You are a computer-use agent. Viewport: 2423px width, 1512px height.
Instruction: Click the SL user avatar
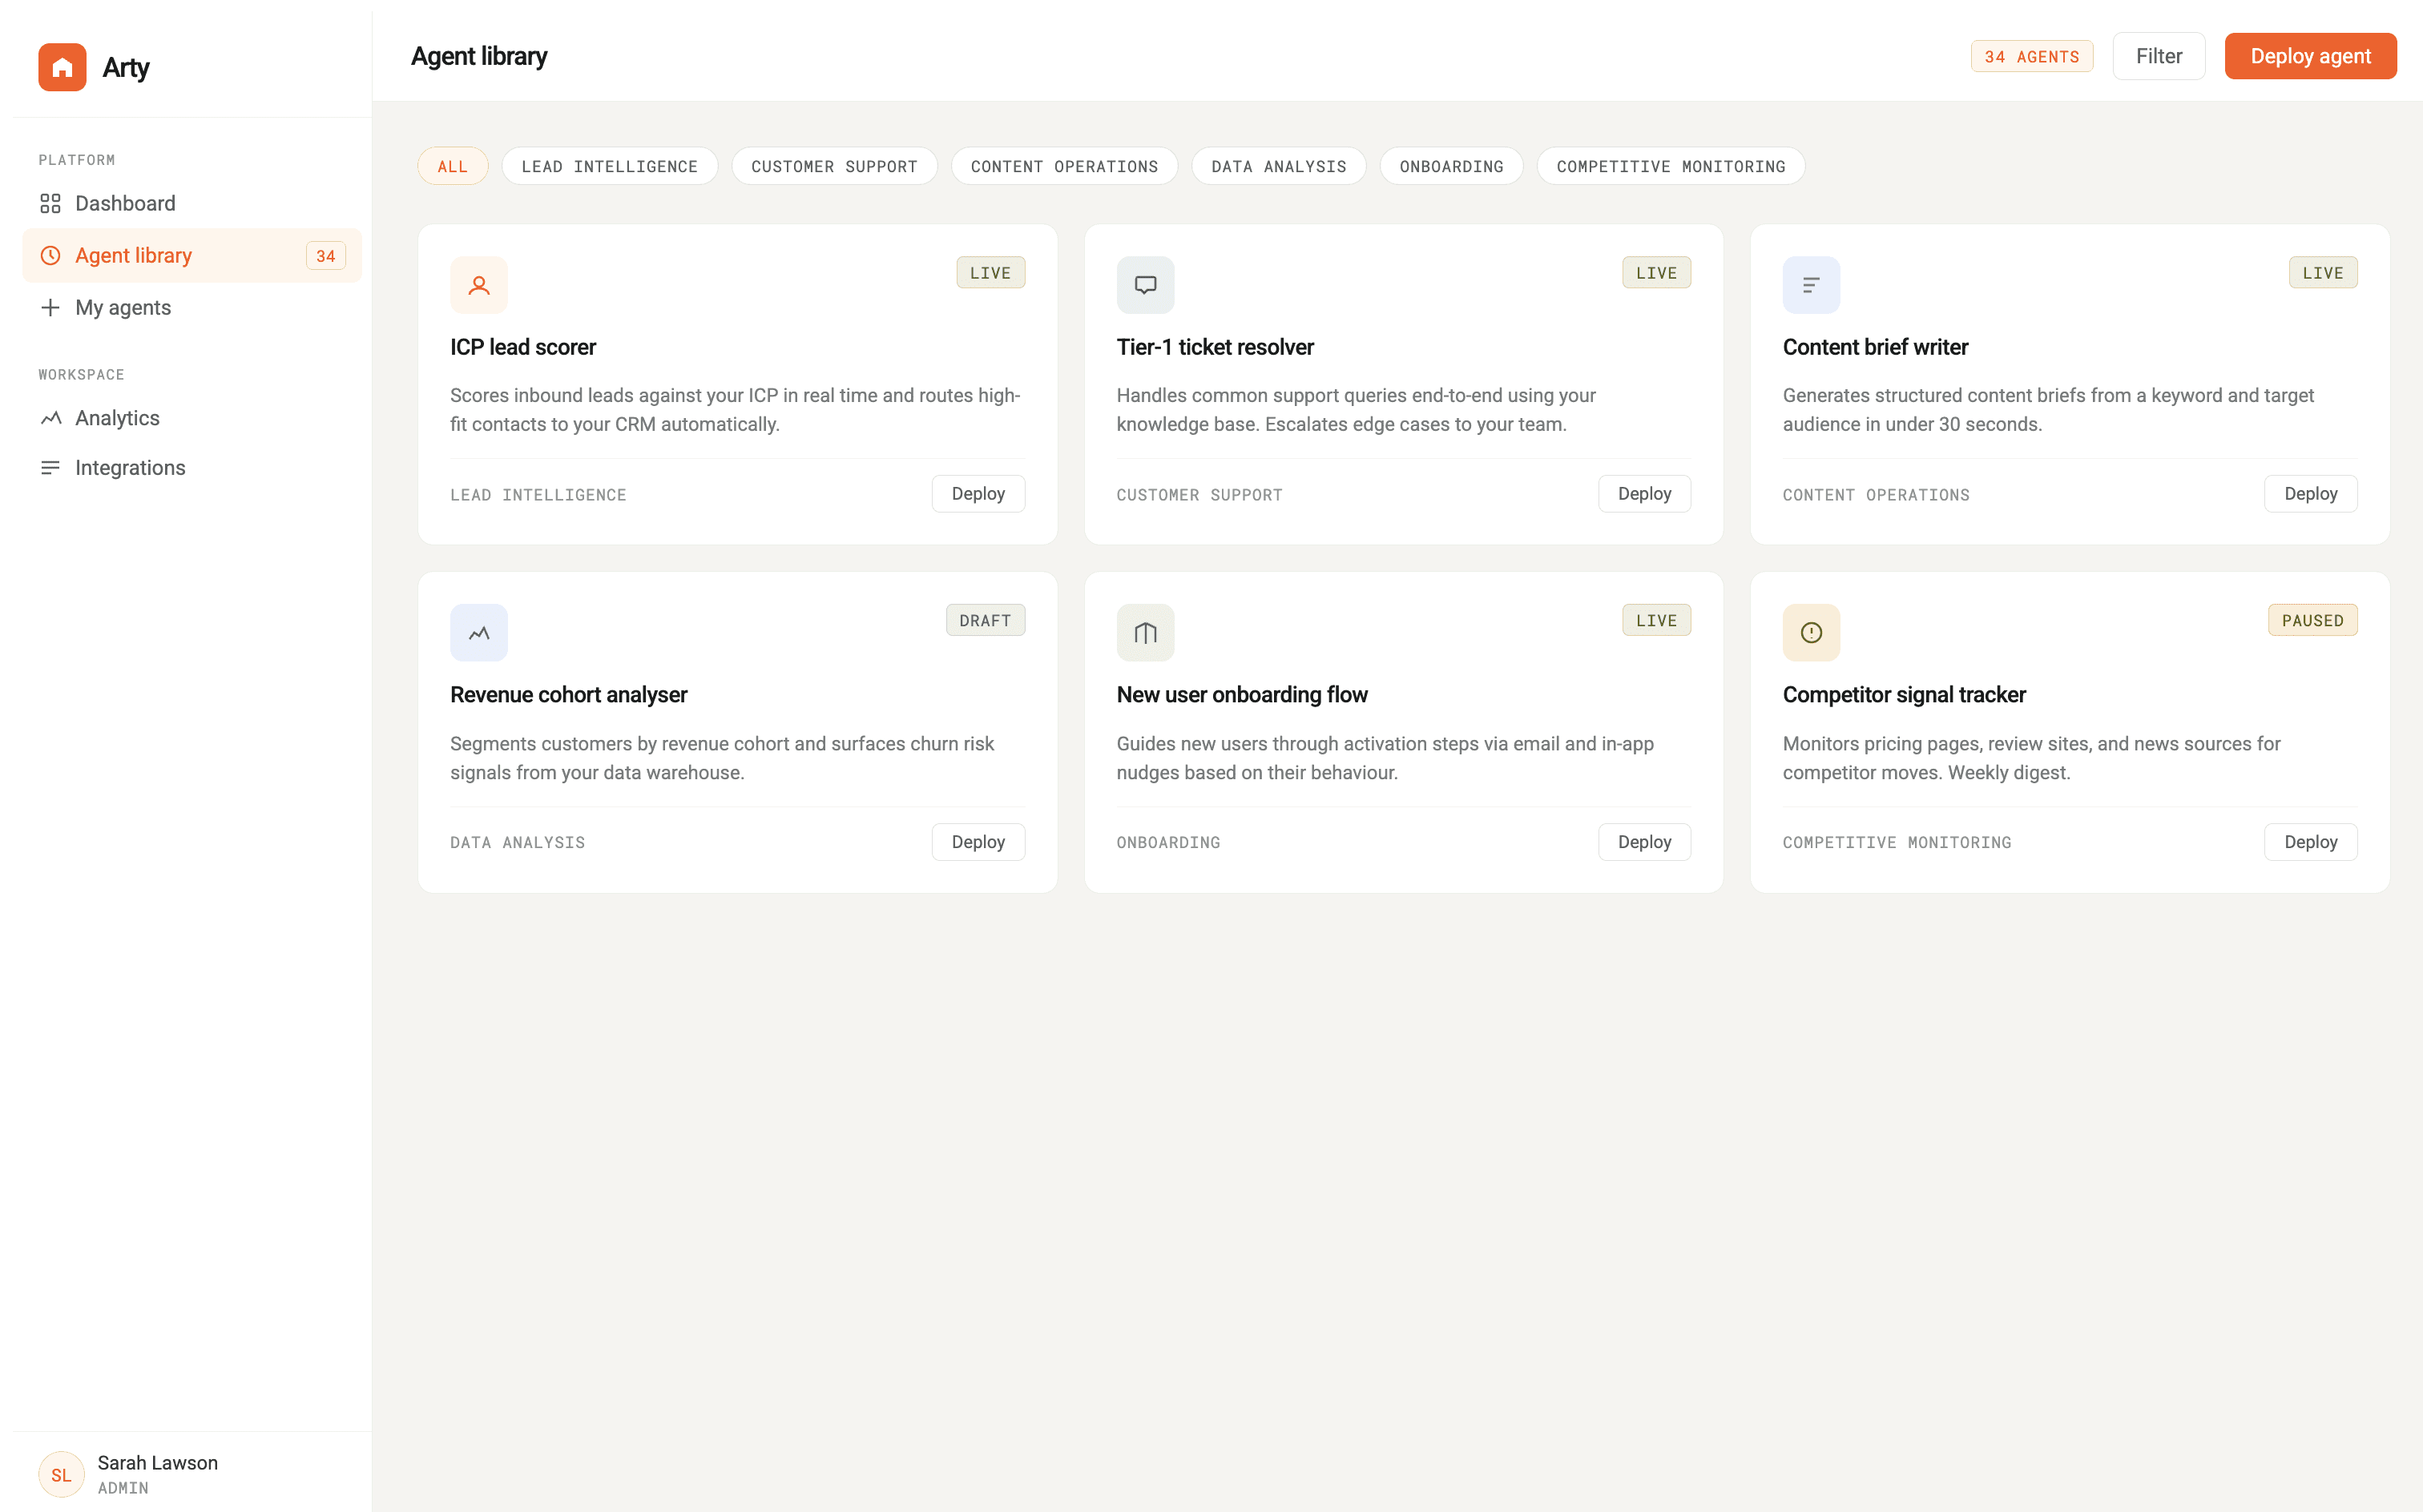pos(61,1474)
